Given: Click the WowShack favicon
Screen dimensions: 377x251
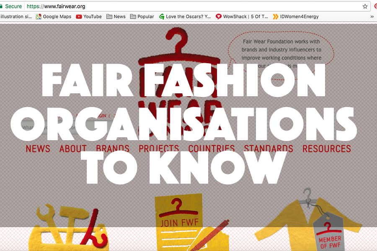Looking at the screenshot, I should [219, 17].
